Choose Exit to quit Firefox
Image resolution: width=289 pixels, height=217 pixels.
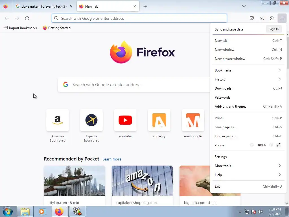point(248,186)
